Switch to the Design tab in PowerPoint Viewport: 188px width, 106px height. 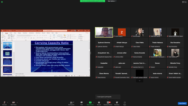pyautogui.click(x=19, y=33)
